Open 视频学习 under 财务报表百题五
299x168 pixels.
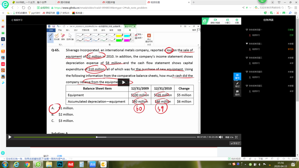pos(256,91)
